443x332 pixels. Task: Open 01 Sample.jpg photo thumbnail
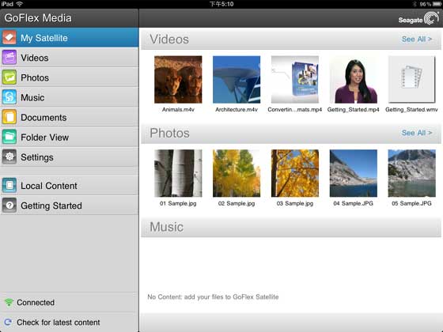[x=178, y=173]
